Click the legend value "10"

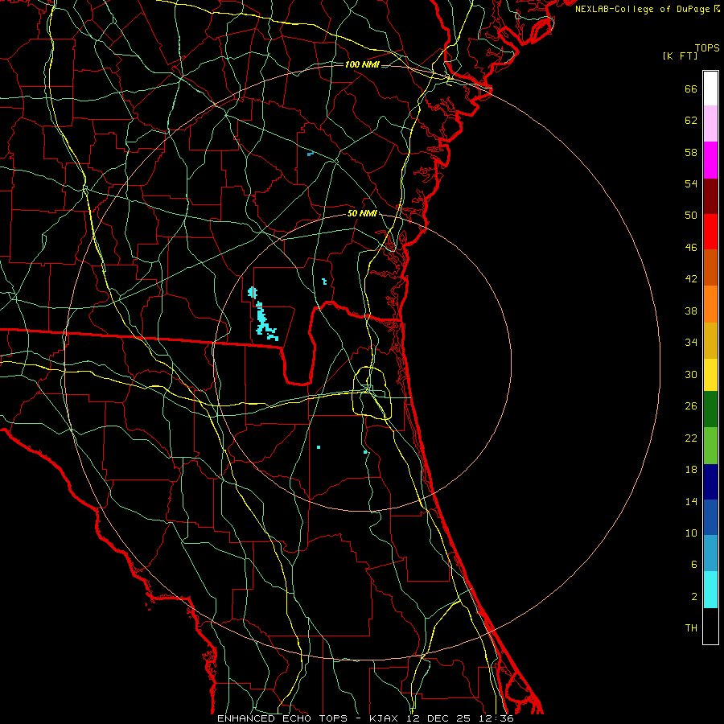(691, 533)
